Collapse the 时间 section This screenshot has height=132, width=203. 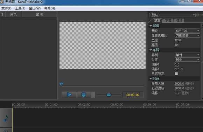[150, 78]
